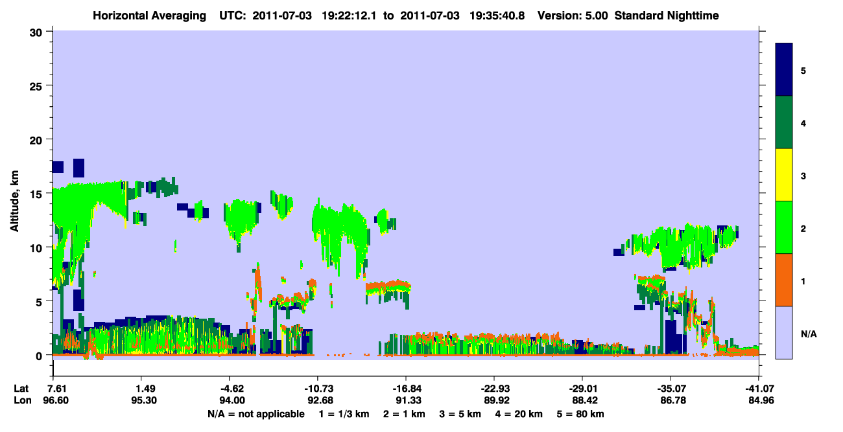Image resolution: width=843 pixels, height=432 pixels.
Task: Click the latitude value 1.49
Action: (x=144, y=389)
